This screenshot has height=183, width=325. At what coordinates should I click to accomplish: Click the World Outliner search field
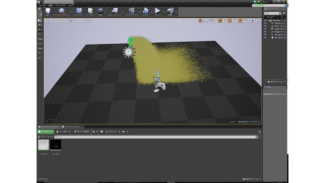pos(273,13)
